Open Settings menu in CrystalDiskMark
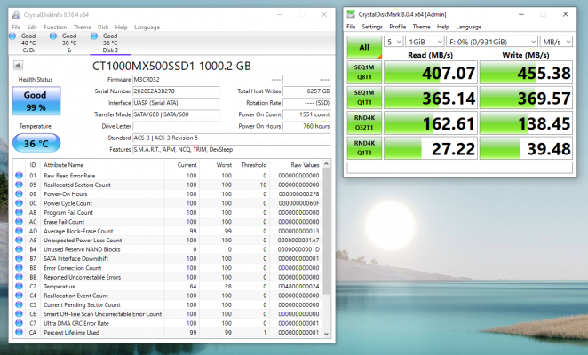 coord(372,27)
